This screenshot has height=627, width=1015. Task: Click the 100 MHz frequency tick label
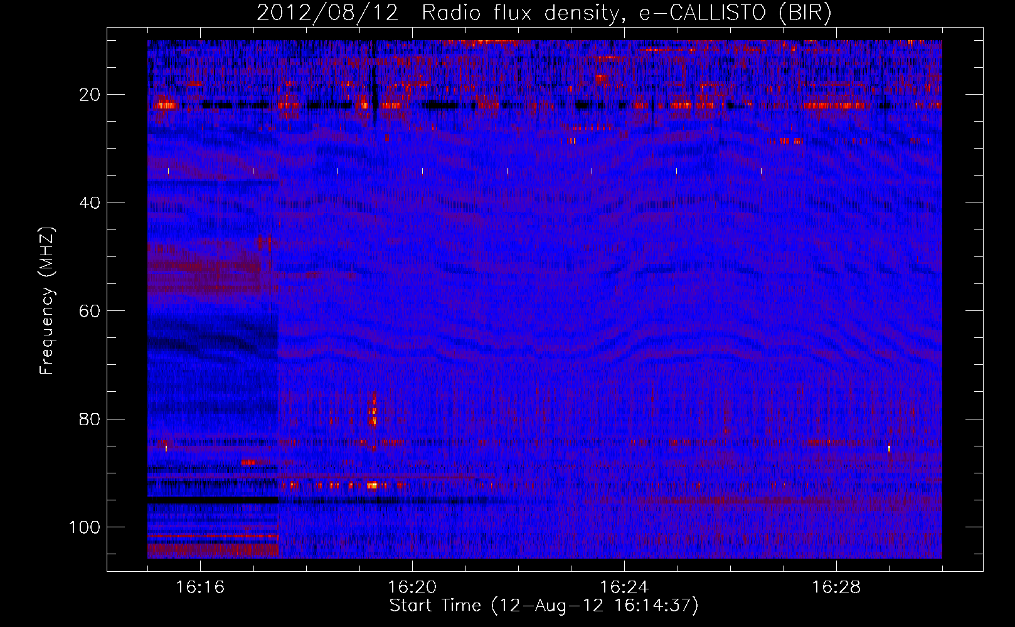coord(85,527)
